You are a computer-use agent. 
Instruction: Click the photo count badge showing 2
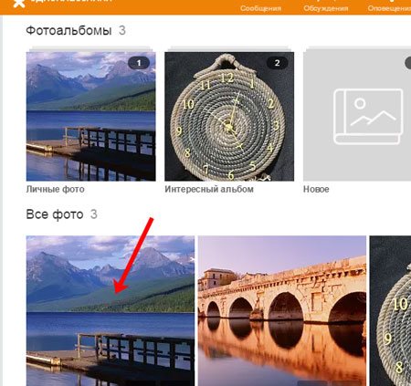(277, 63)
